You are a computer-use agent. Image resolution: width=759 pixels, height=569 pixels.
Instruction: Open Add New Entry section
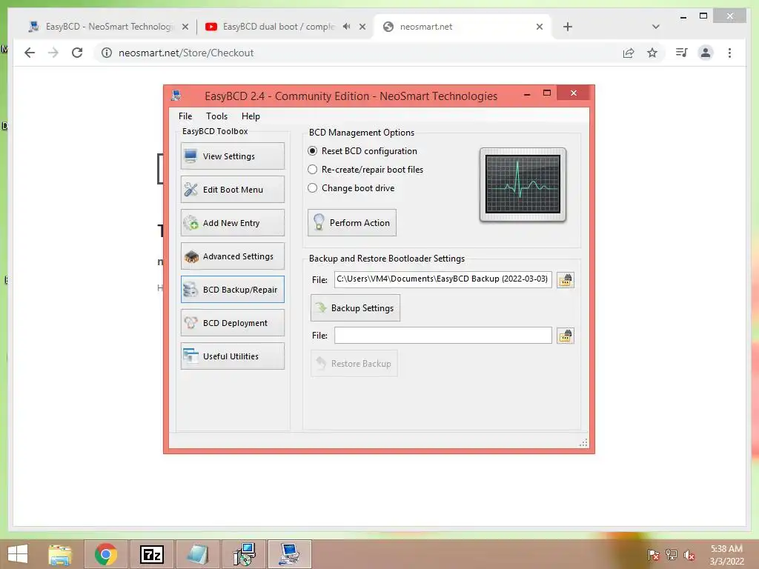tap(232, 222)
